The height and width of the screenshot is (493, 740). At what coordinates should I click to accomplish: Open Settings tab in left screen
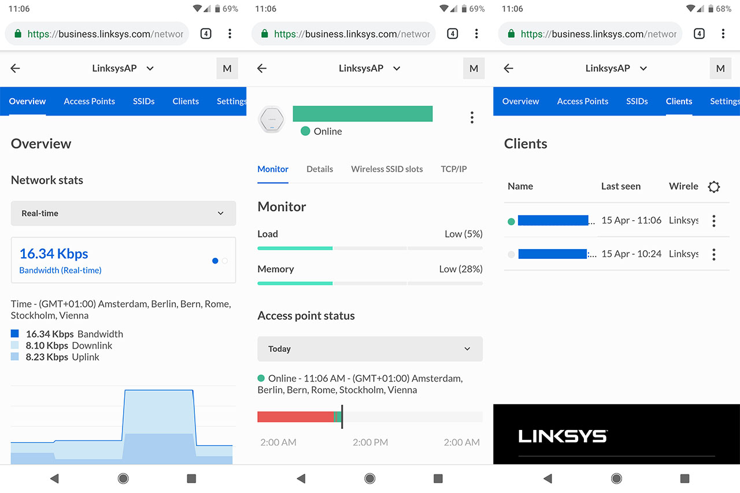[231, 101]
